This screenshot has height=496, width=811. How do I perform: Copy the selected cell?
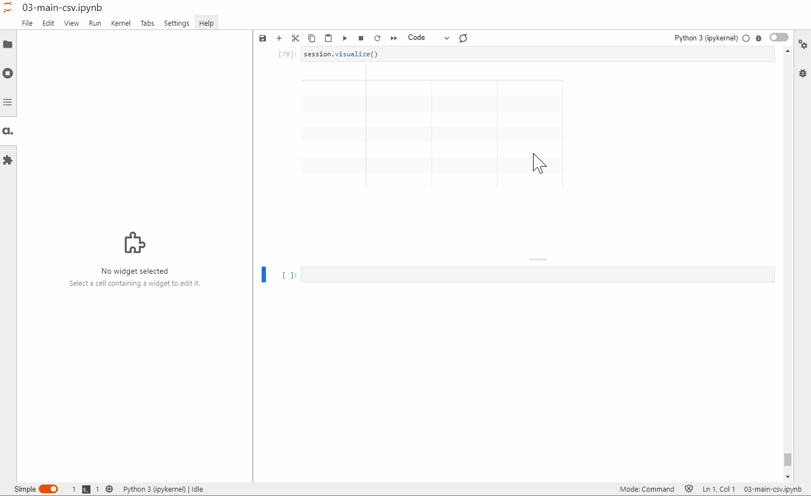point(312,38)
